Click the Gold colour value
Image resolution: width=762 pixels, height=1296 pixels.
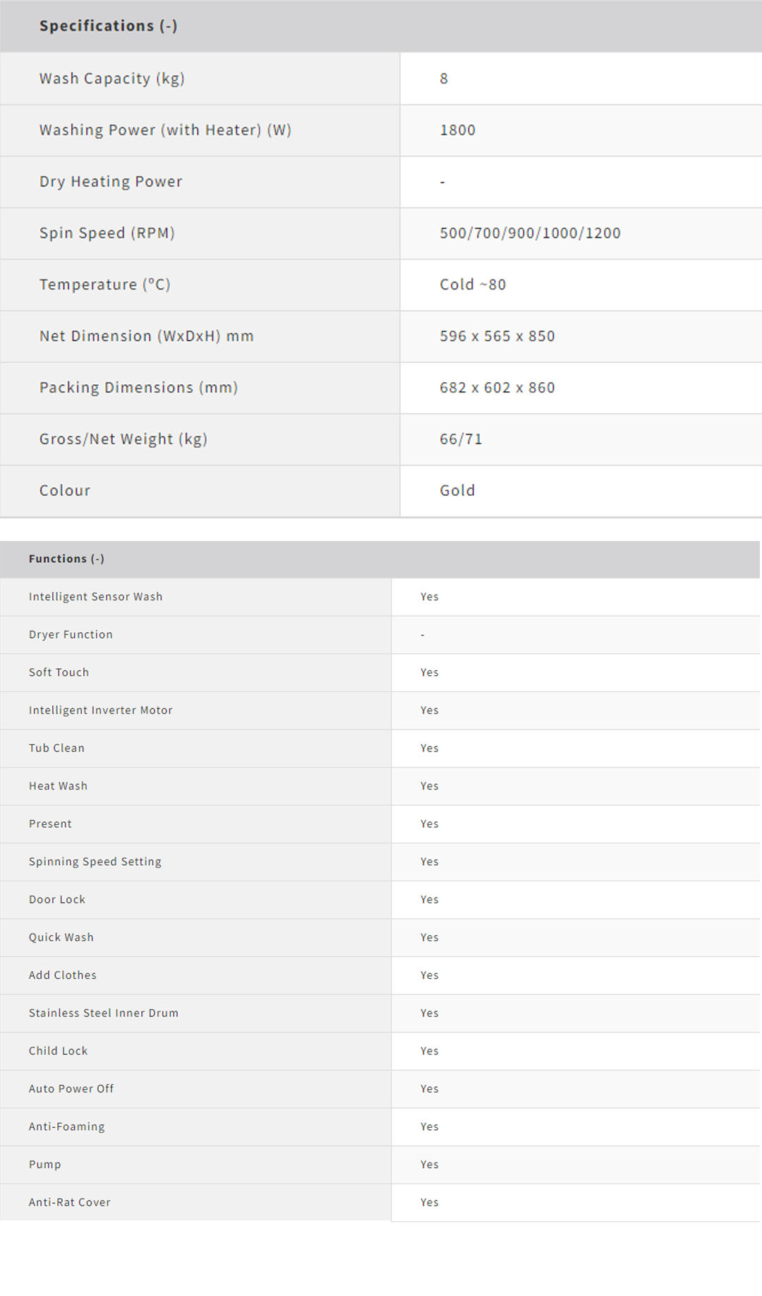(457, 491)
